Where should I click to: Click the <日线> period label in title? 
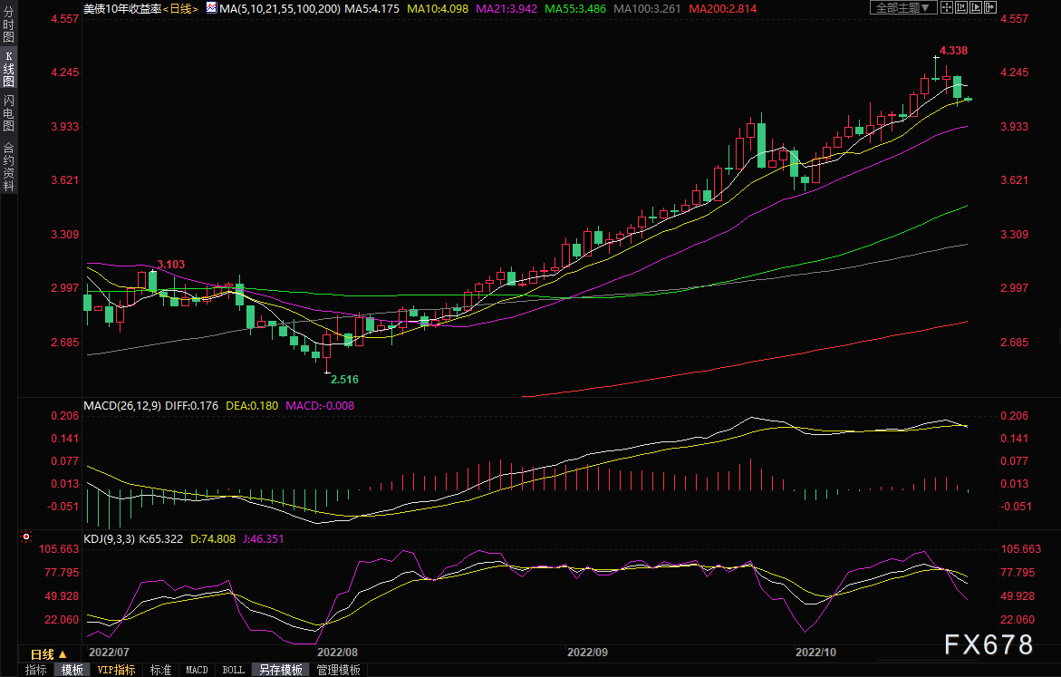click(x=179, y=8)
